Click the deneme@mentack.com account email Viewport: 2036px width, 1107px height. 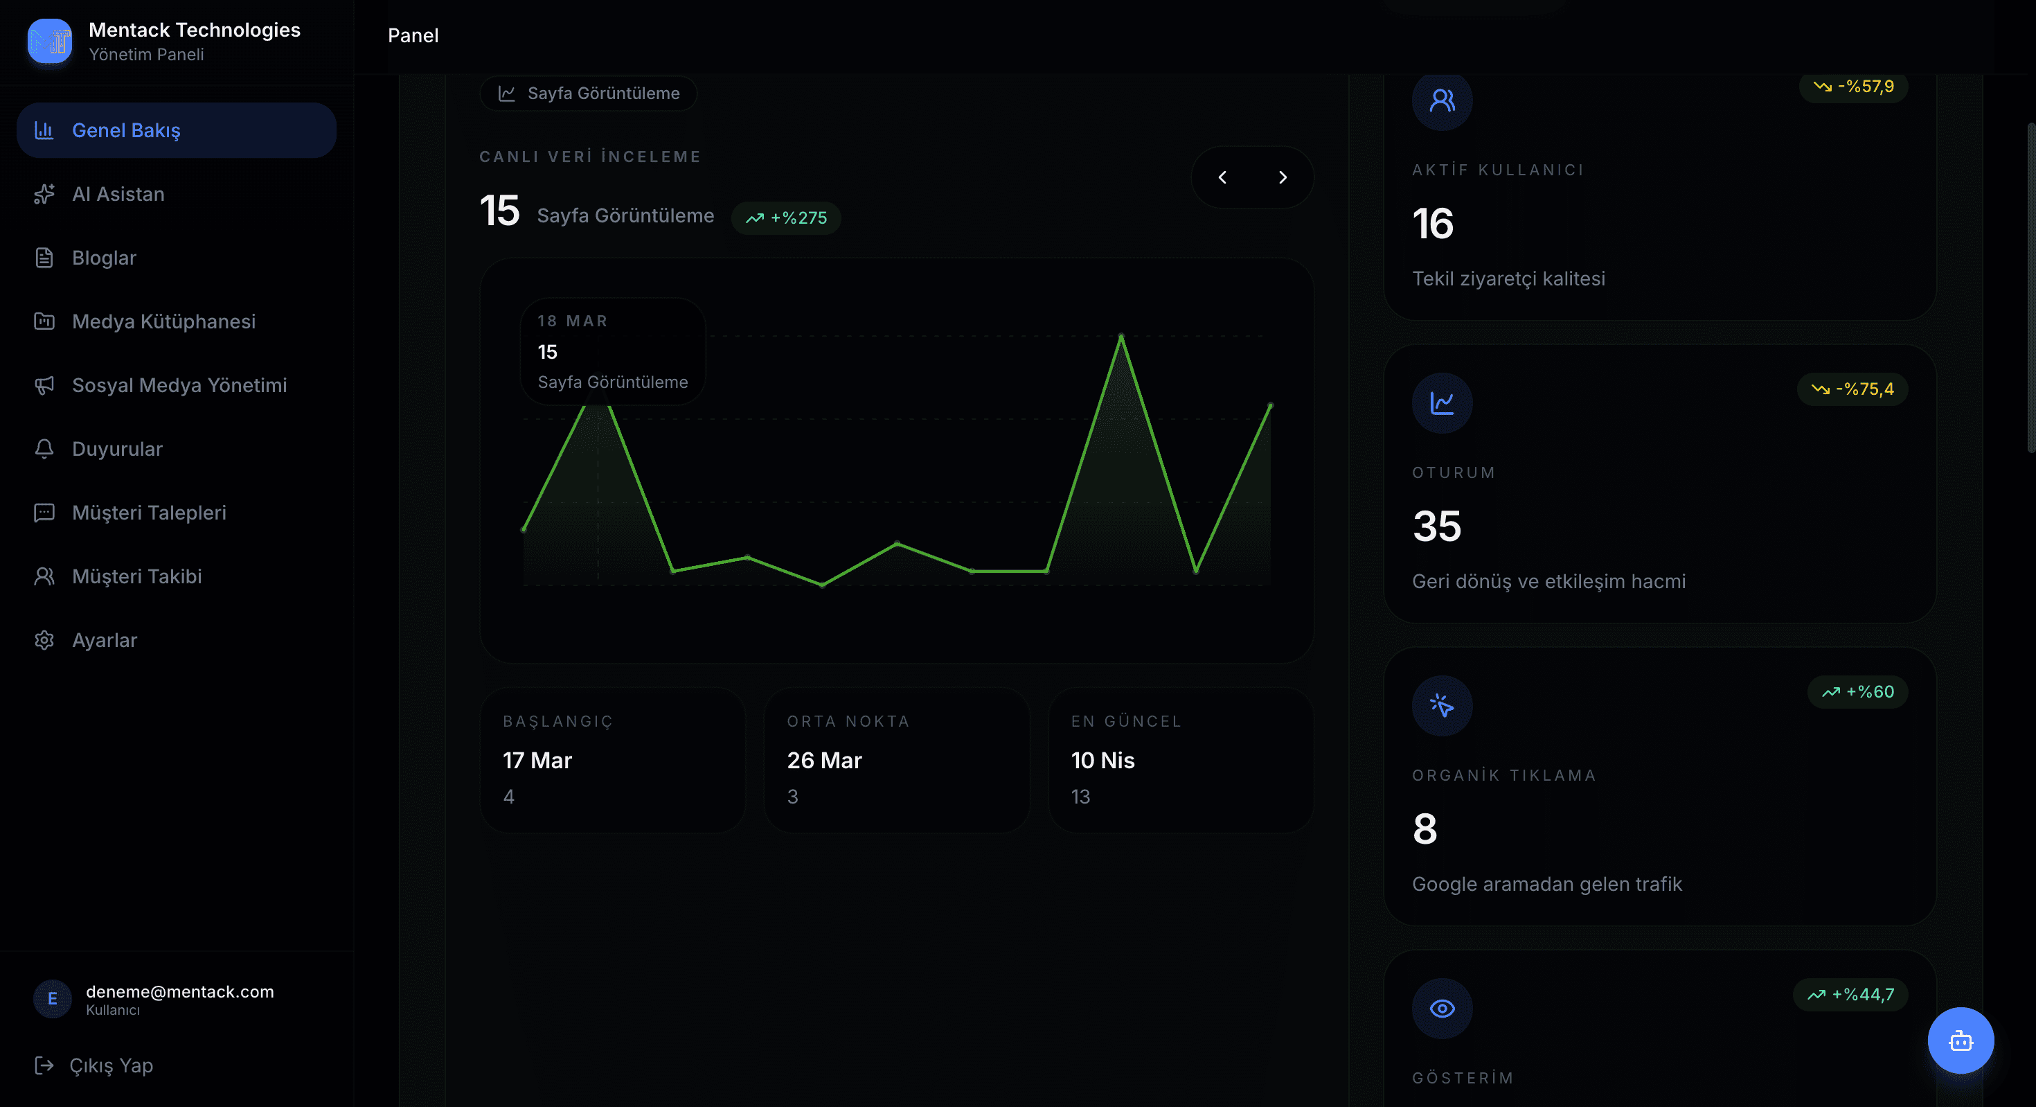tap(180, 991)
